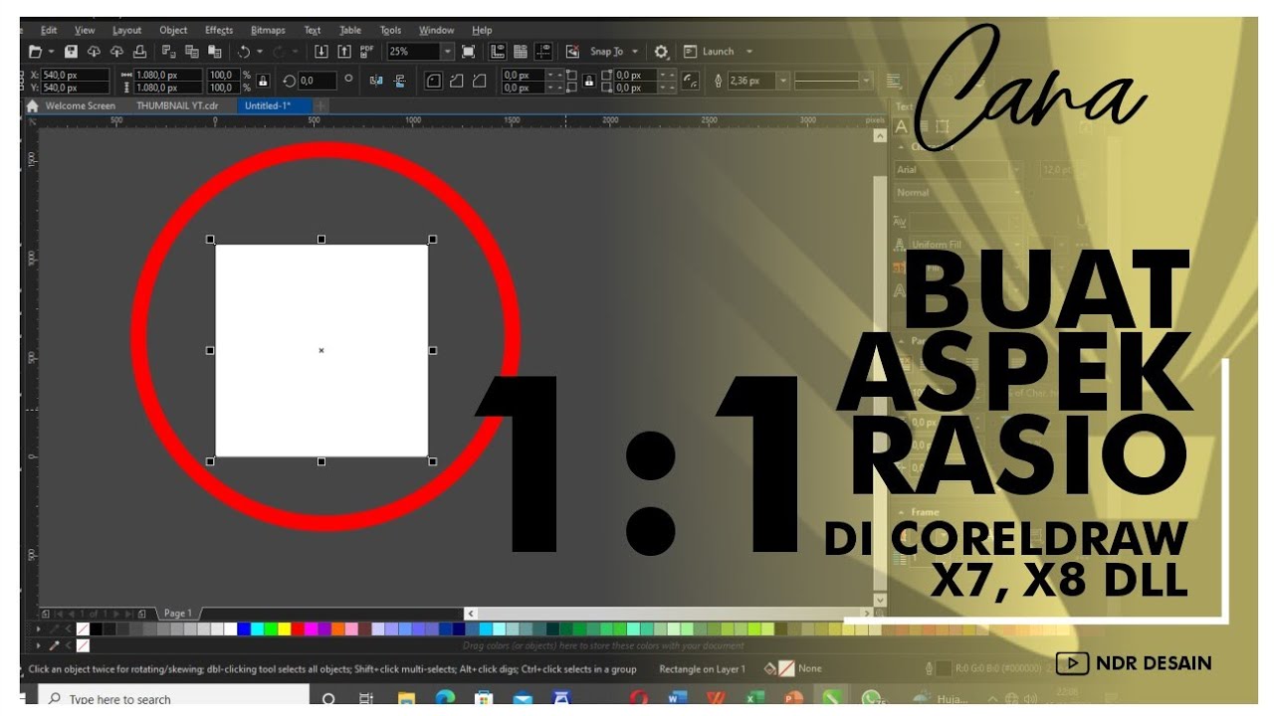Click the Save icon in the toolbar
The width and height of the screenshot is (1274, 716).
(x=72, y=52)
